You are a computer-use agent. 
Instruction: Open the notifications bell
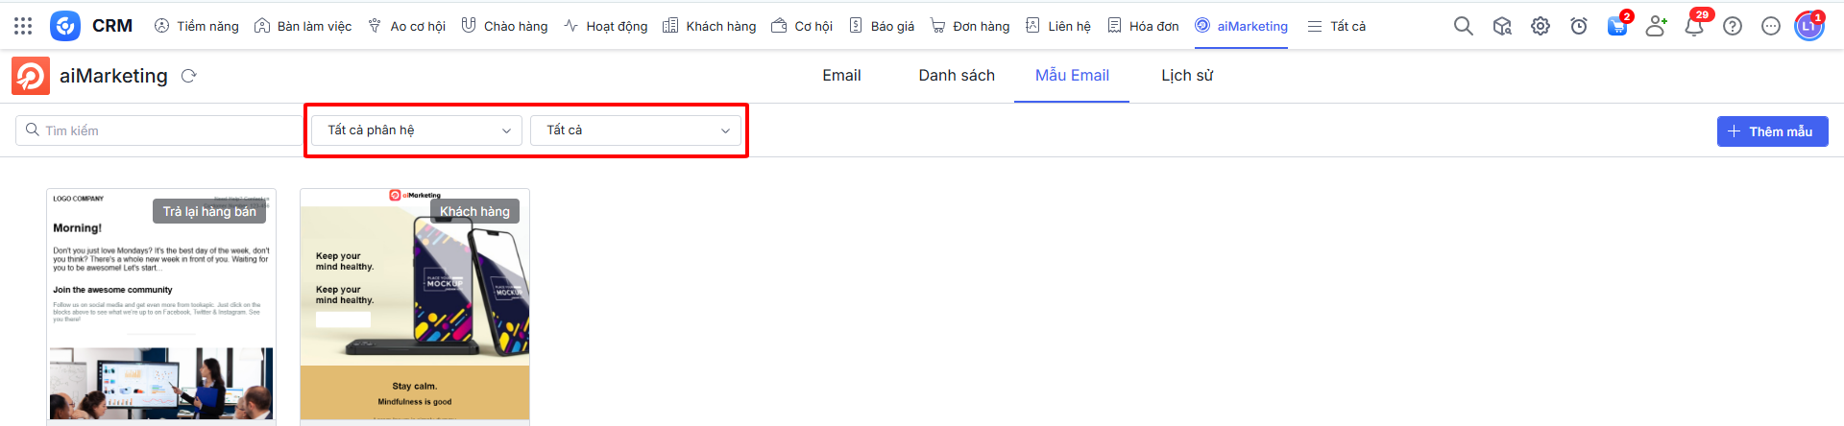point(1694,26)
